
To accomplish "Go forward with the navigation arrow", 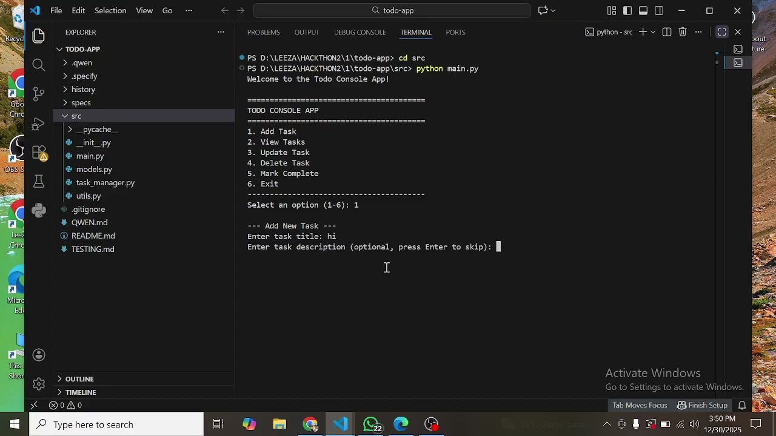I will click(x=241, y=10).
